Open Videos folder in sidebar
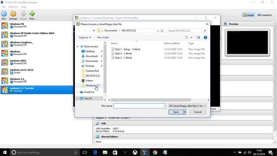Screen dimensions: 277x156 [89, 81]
